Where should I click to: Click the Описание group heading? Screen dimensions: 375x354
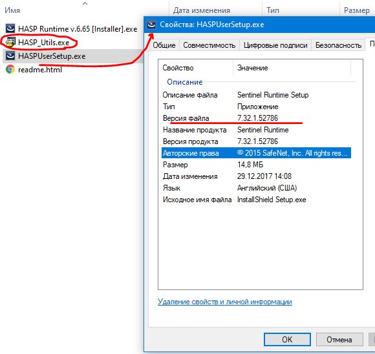[185, 82]
